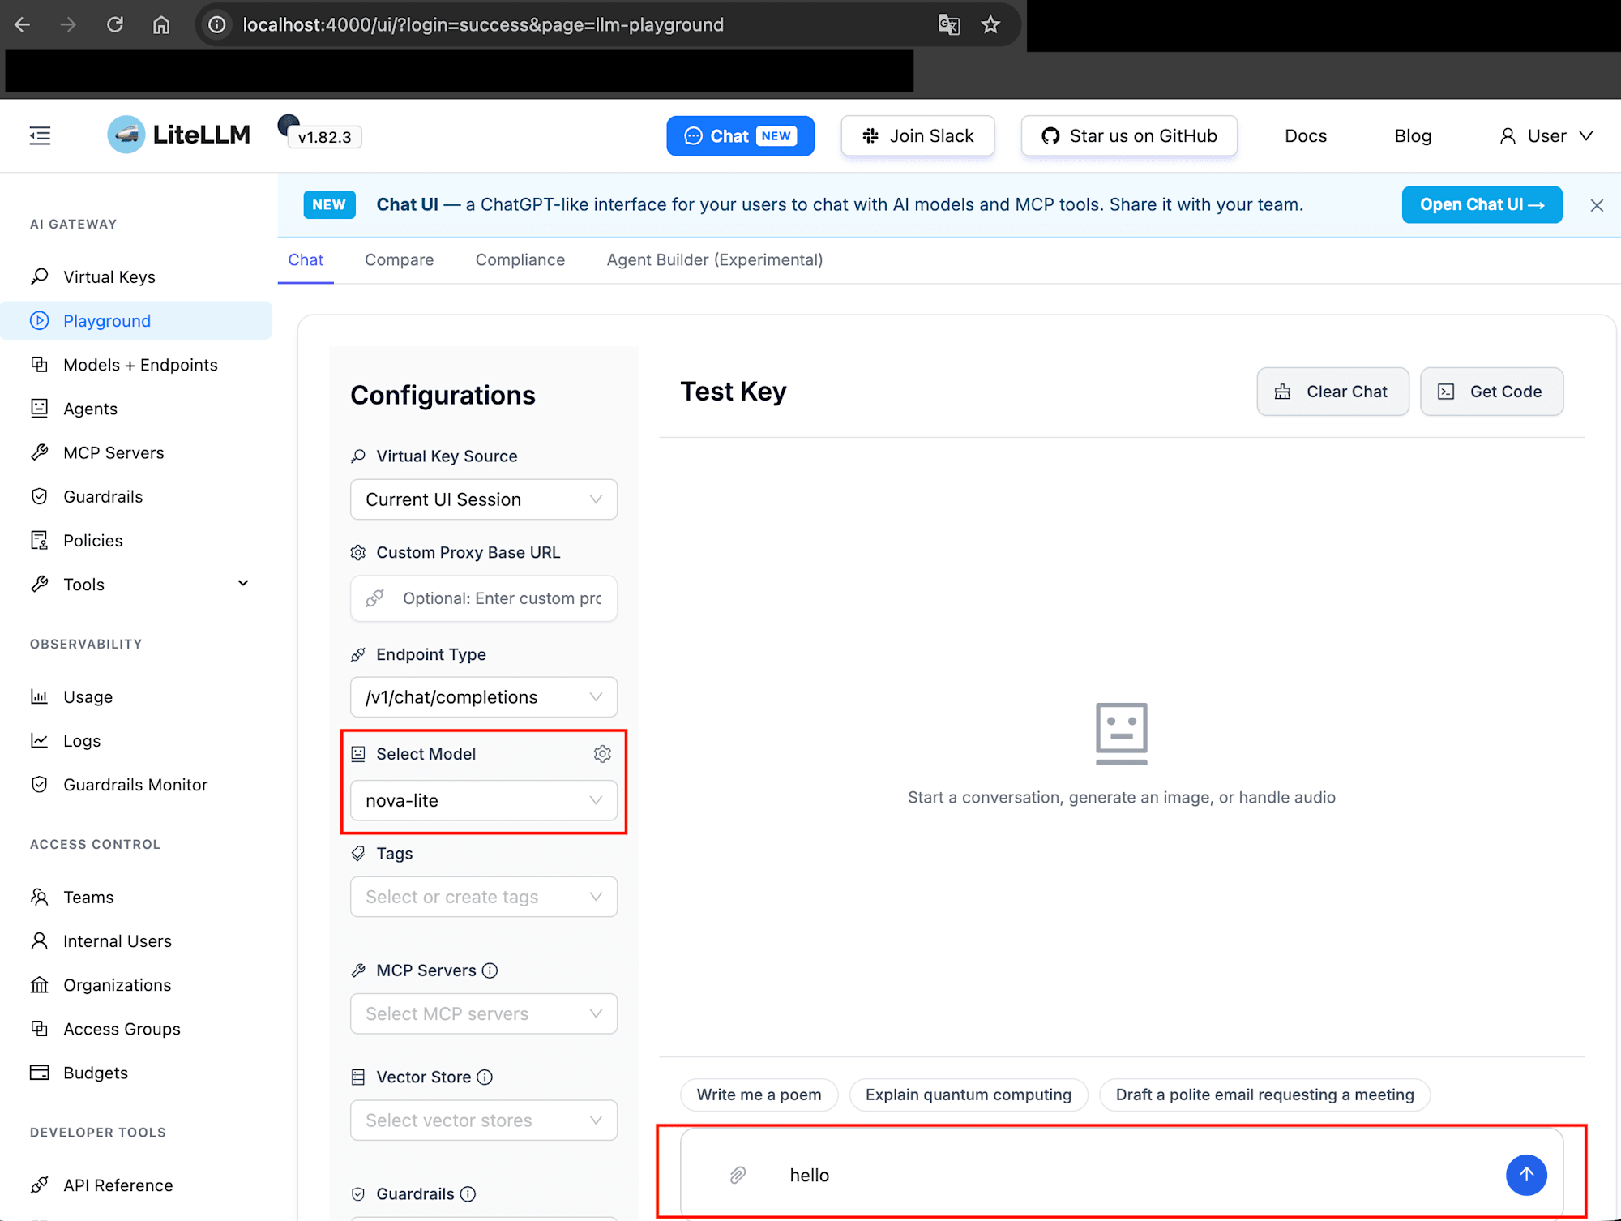Show MCP Servers info tooltip icon
This screenshot has height=1221, width=1621.
pos(490,970)
